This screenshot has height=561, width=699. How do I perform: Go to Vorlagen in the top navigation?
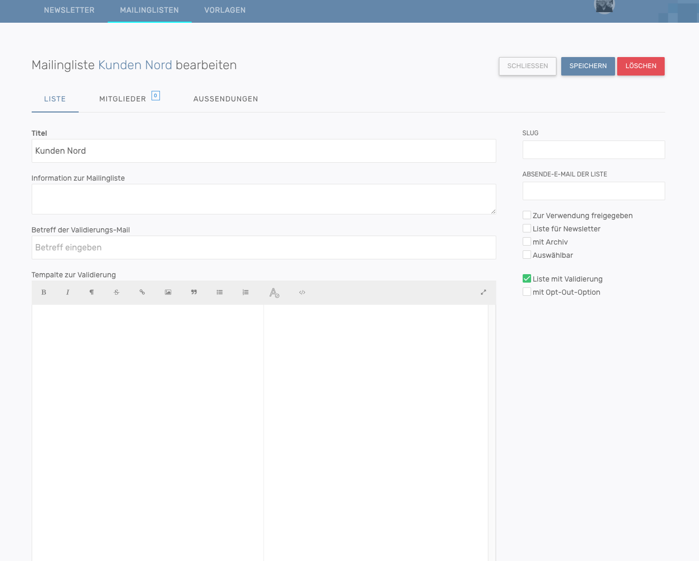click(225, 10)
